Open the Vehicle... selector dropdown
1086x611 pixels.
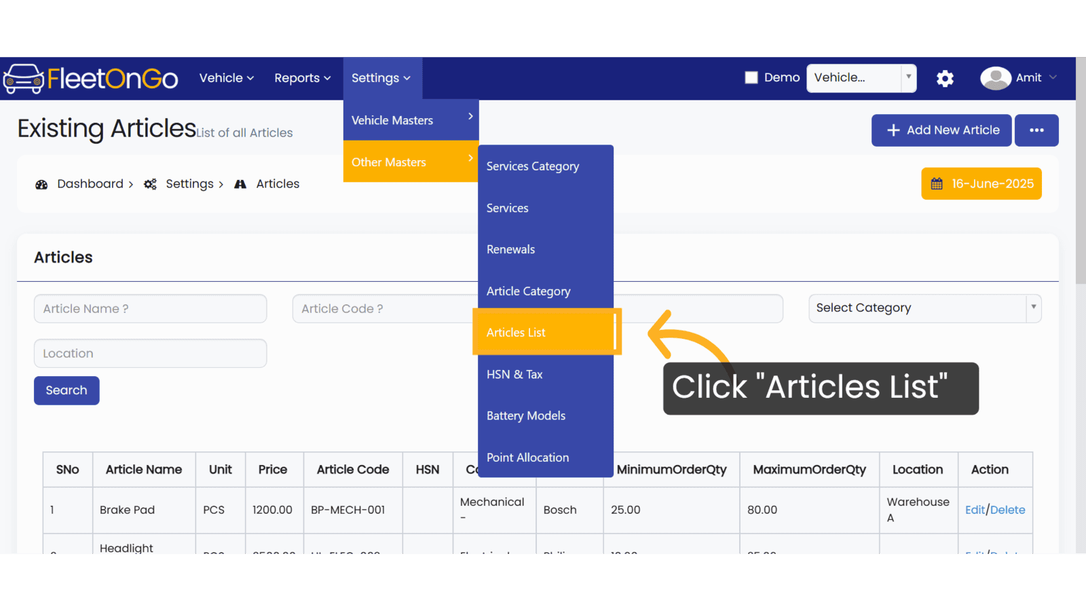[861, 78]
